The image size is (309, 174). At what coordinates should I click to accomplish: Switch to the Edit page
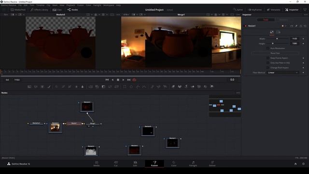coord(135,163)
